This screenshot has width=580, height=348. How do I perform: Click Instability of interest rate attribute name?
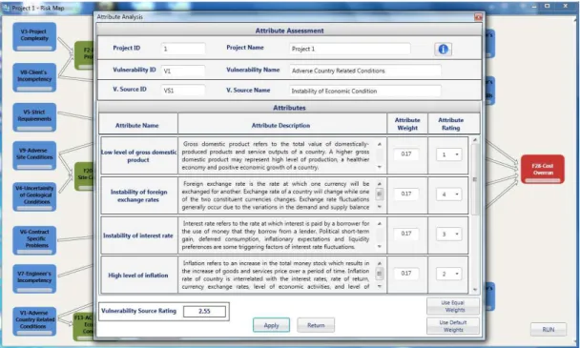[x=138, y=235]
